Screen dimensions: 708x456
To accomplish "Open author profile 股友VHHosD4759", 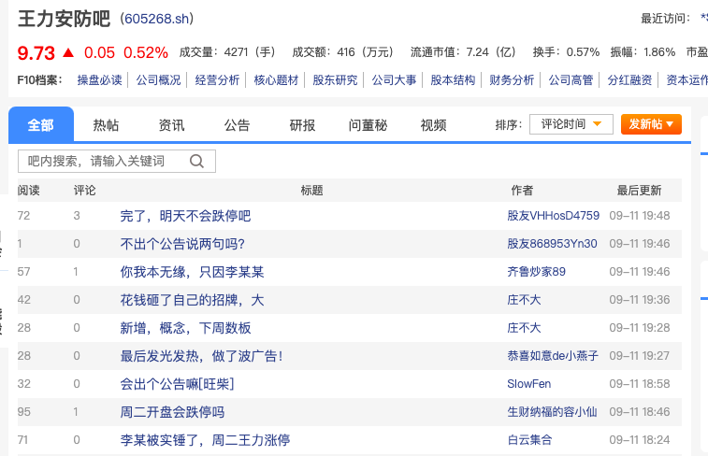I will (553, 216).
